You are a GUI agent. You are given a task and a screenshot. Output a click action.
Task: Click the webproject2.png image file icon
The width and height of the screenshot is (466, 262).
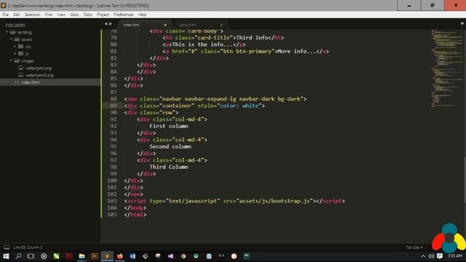(x=20, y=75)
